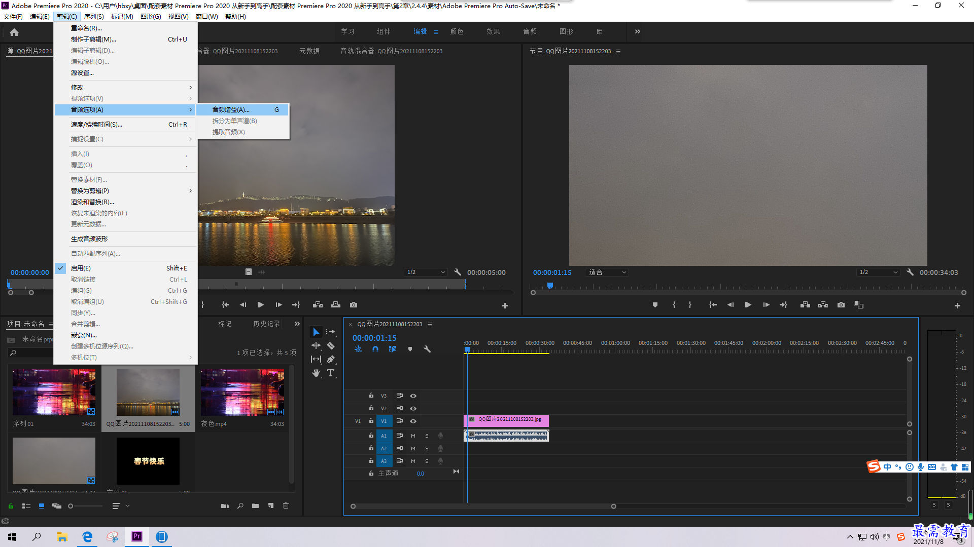
Task: Adjust Project panel thumbnail zoom slider
Action: click(85, 505)
